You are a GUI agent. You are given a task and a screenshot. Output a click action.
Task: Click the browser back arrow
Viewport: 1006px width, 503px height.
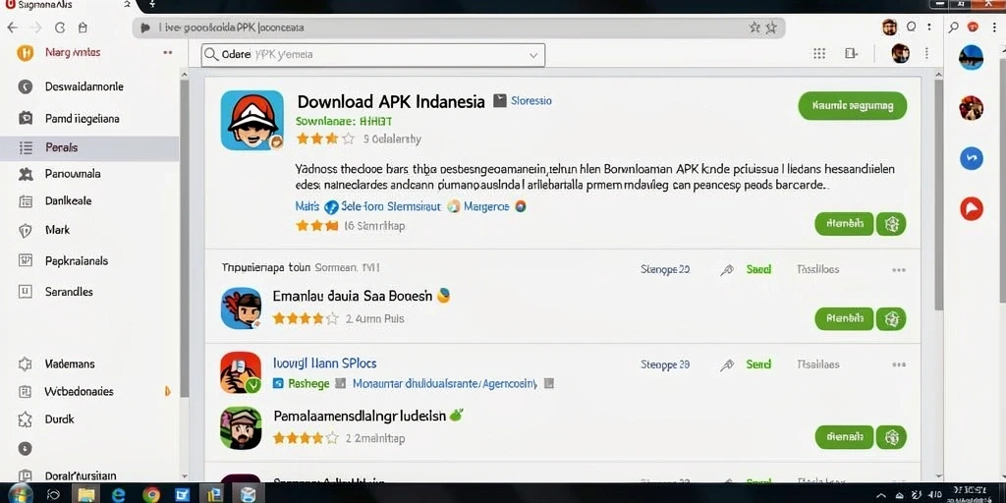[x=12, y=28]
